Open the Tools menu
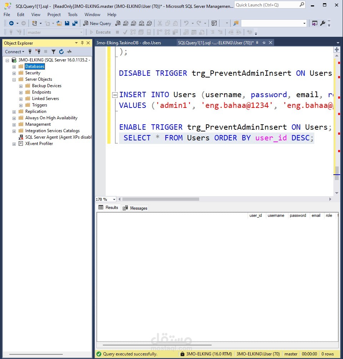Image resolution: width=343 pixels, height=359 pixels. pyautogui.click(x=72, y=15)
